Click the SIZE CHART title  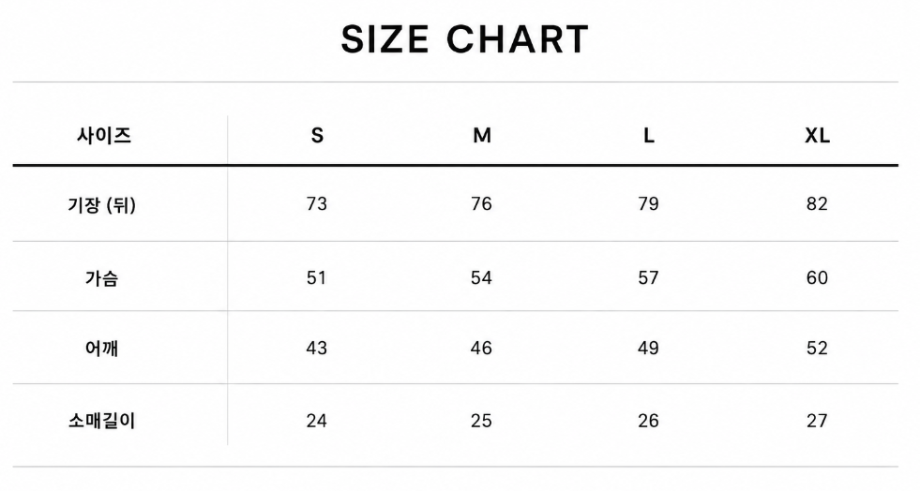(x=465, y=39)
